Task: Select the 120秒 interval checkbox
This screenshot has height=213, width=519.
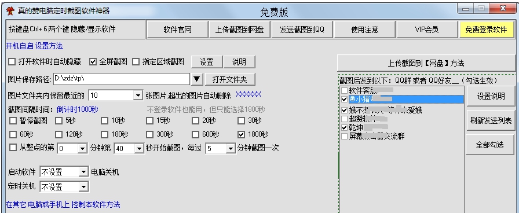Action: click(x=59, y=134)
